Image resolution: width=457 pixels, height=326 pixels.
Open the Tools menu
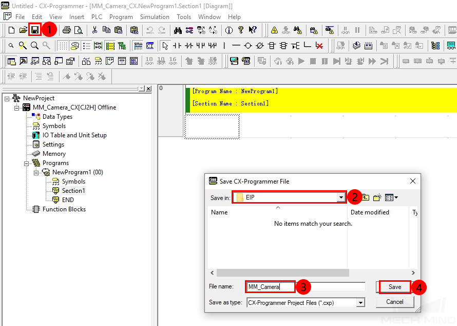tap(184, 17)
